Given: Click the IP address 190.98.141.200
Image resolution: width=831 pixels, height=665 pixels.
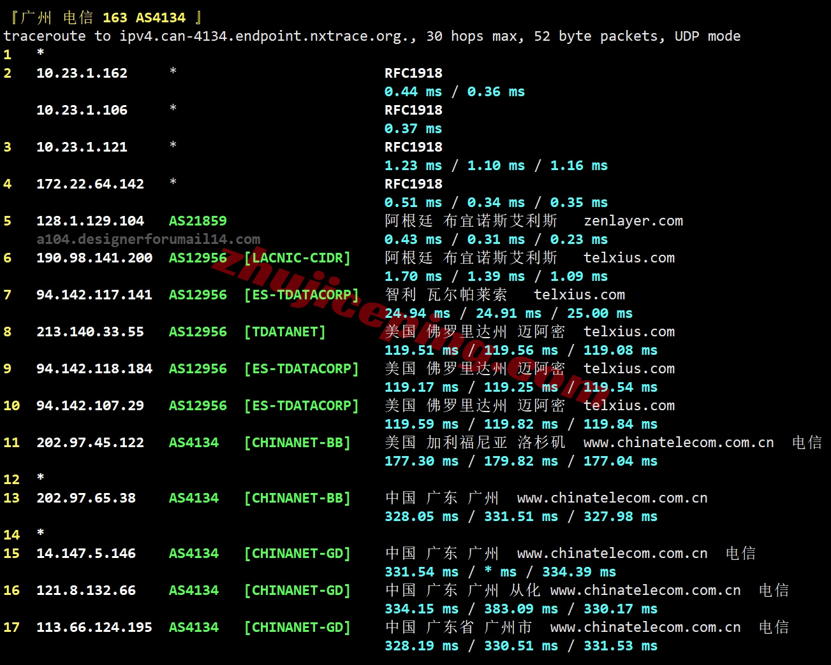Looking at the screenshot, I should 94,258.
